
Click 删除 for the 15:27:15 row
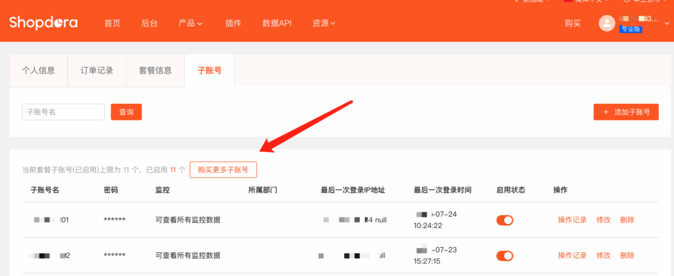click(627, 256)
